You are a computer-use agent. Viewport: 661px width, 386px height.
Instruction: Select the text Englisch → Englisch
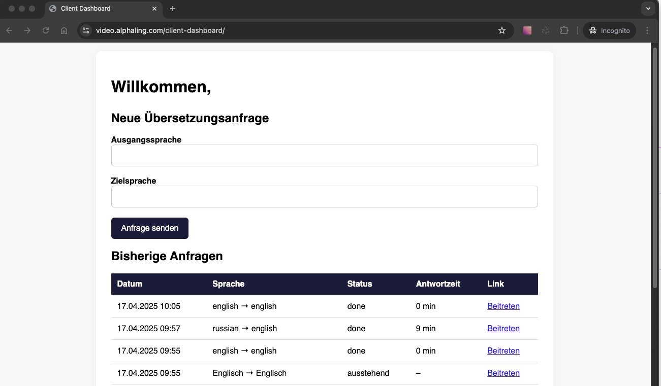pos(249,373)
